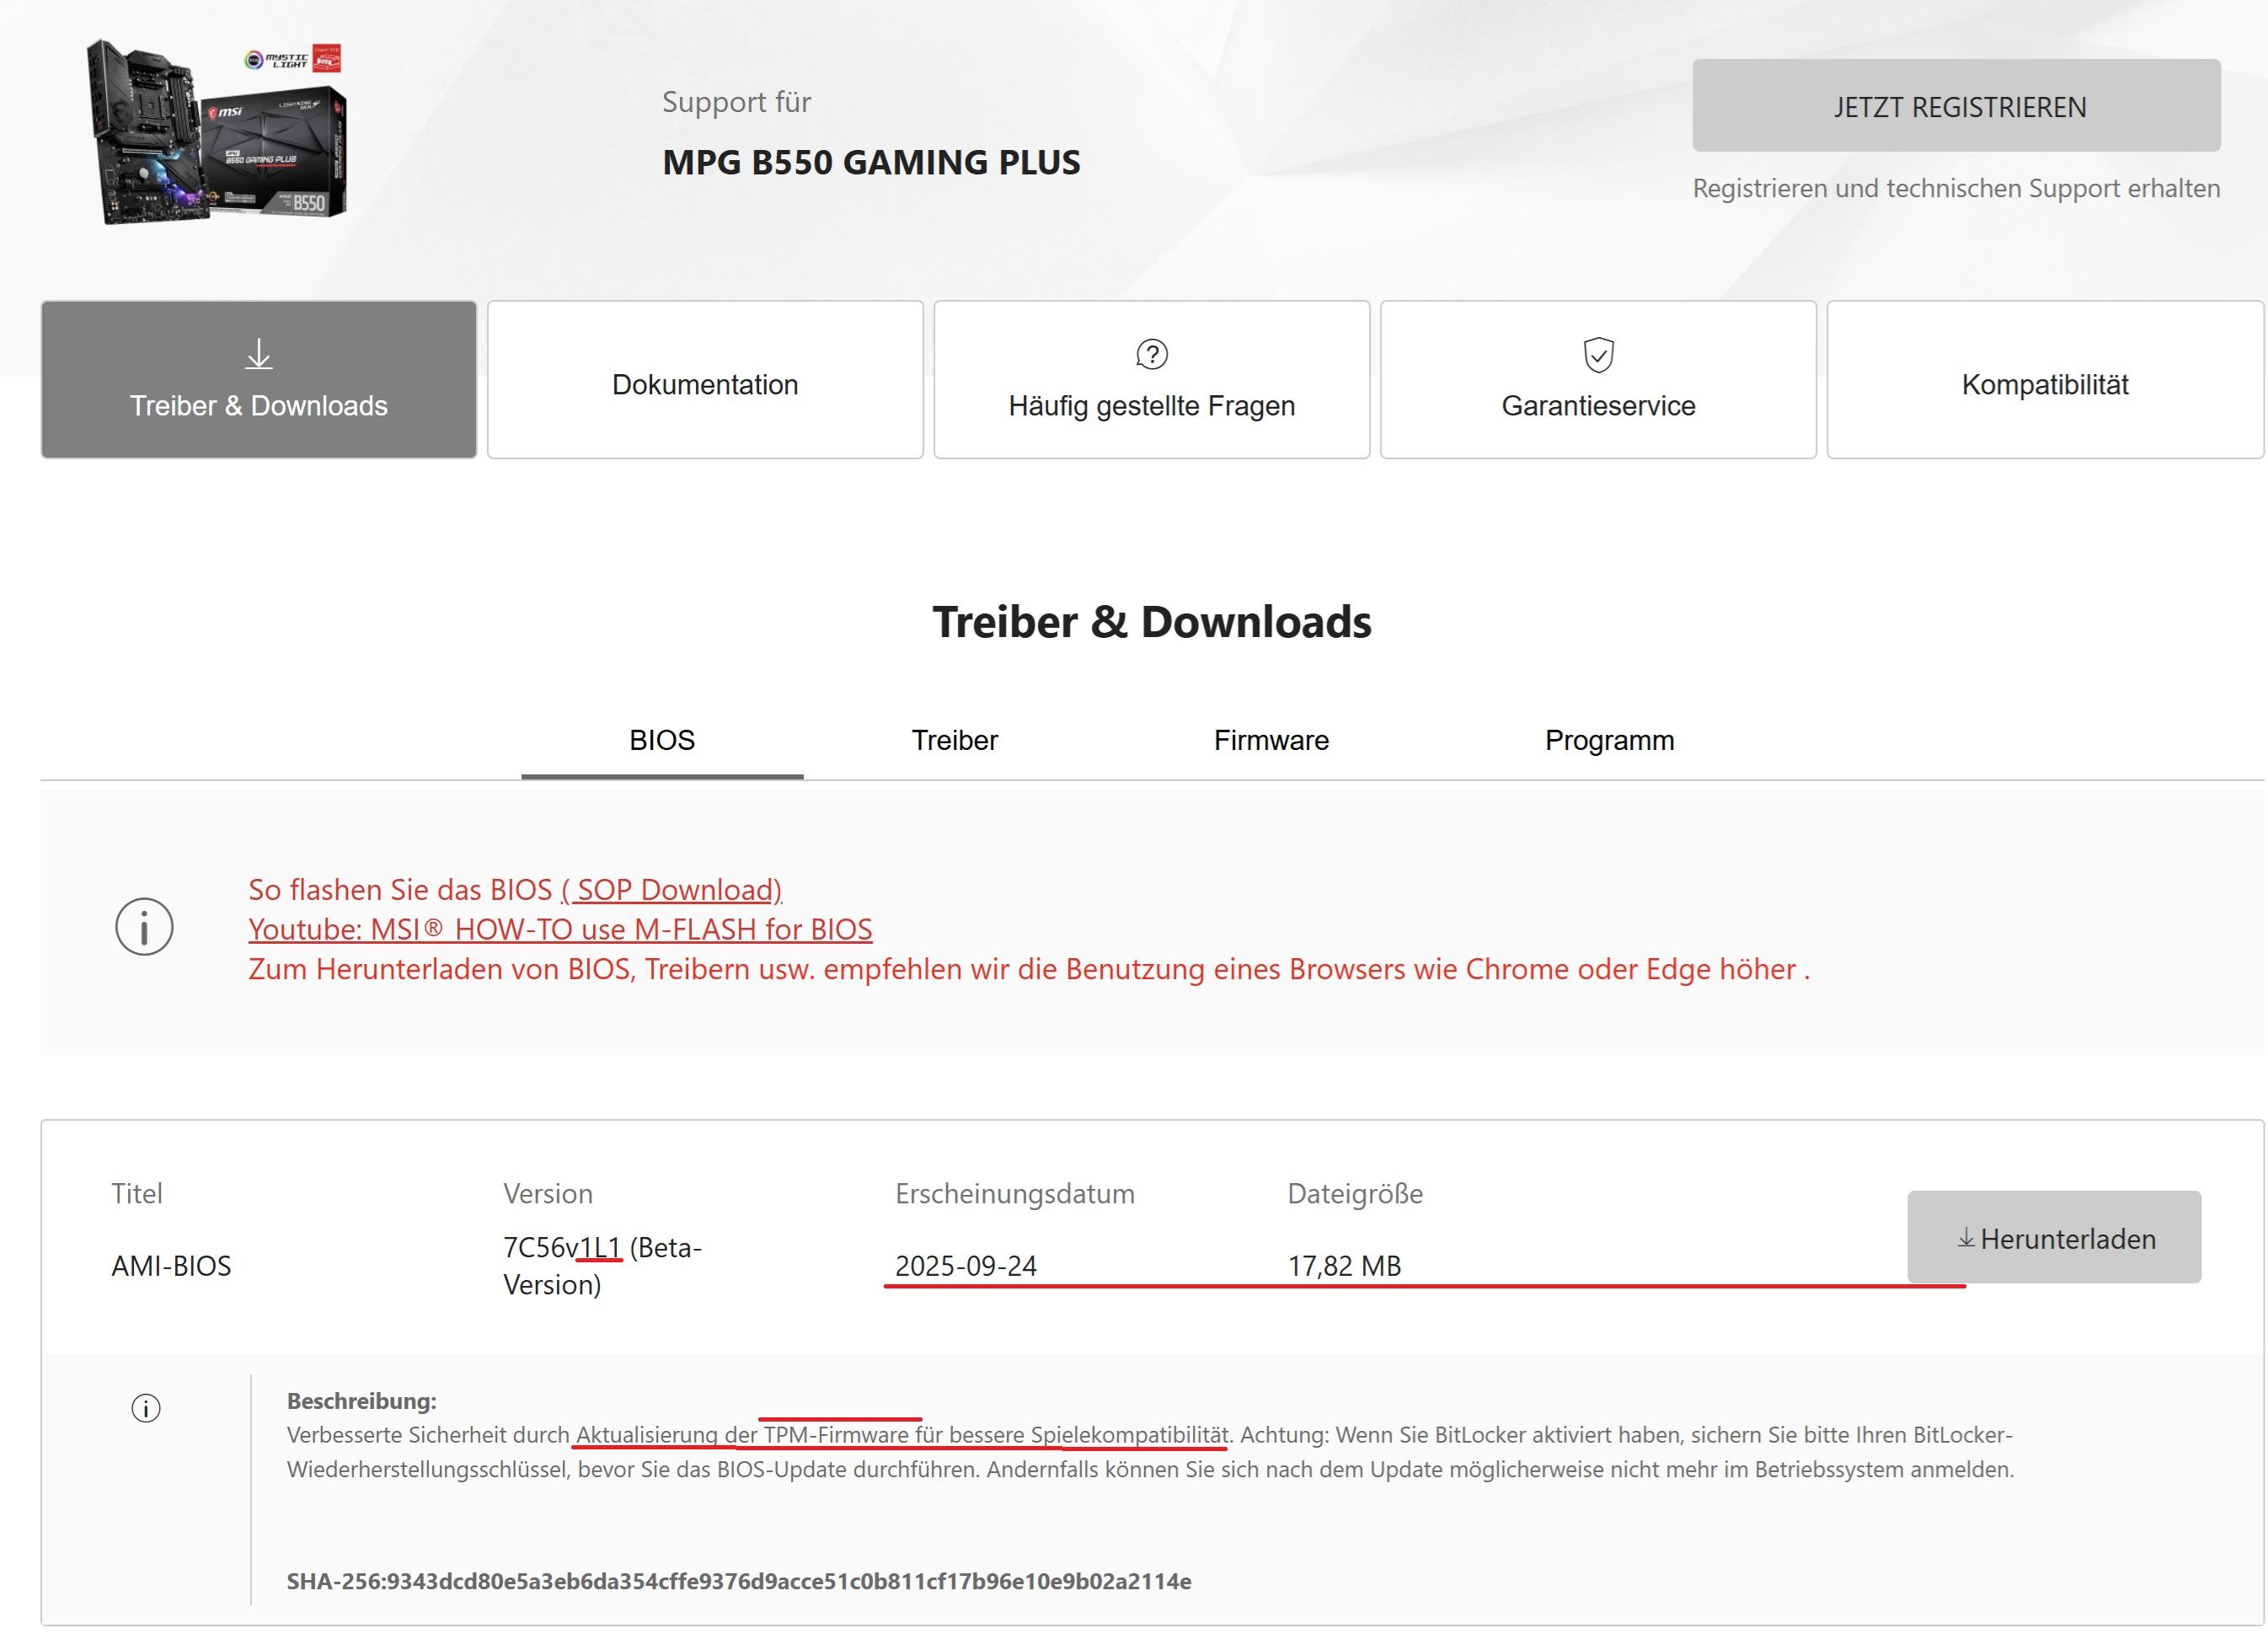Open the Dokumentation section

[705, 384]
